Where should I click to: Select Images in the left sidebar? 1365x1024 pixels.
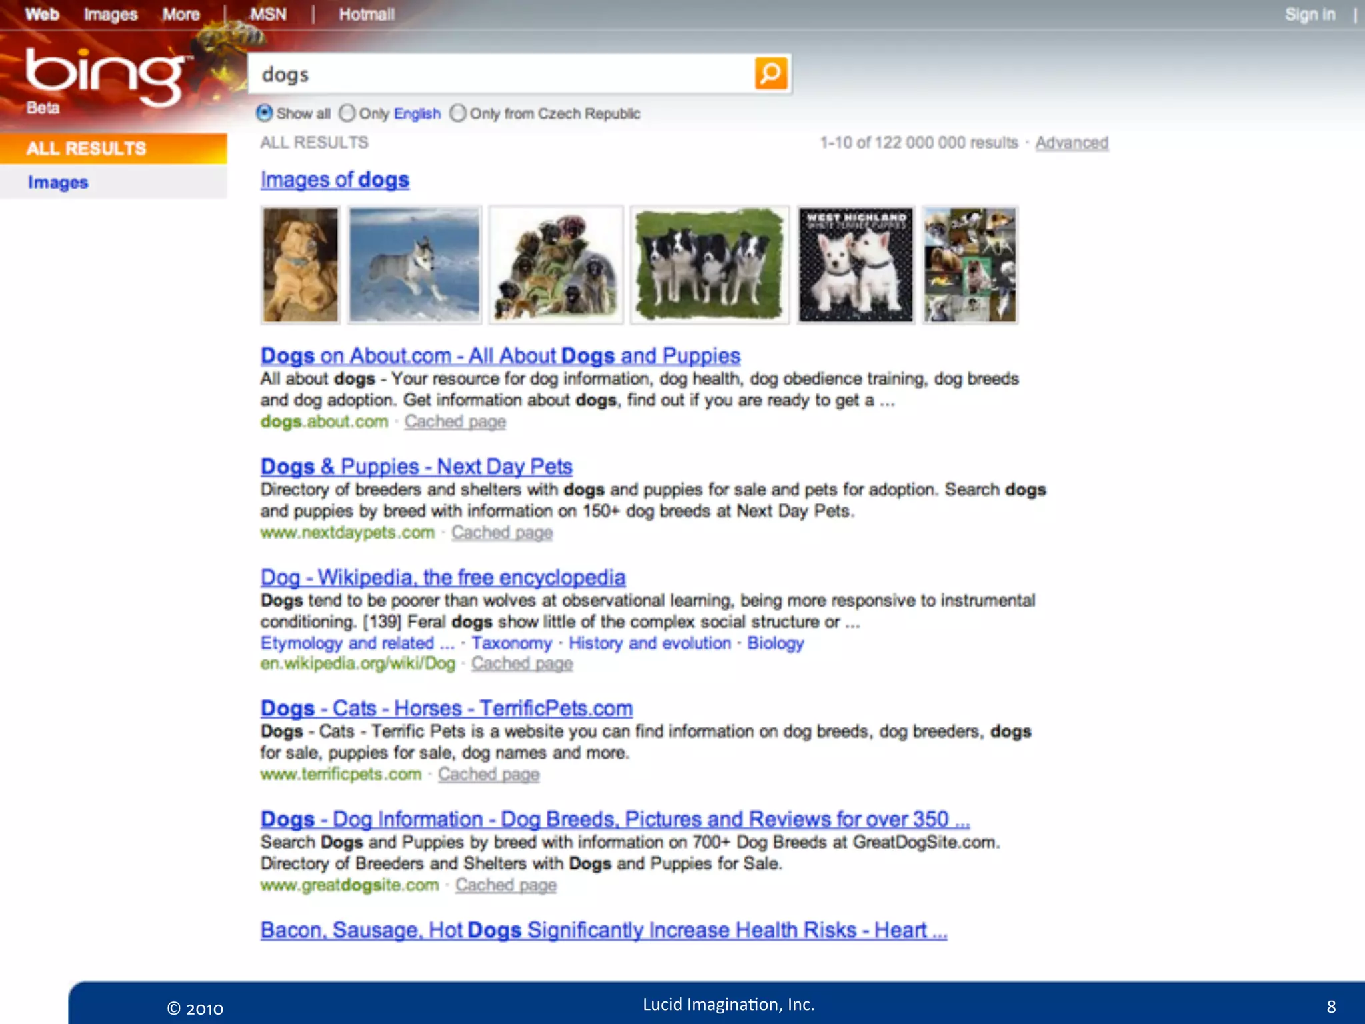pyautogui.click(x=58, y=182)
